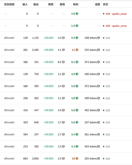Screen dimensions: 132x165
Task: Select the 403 token/秒 speed cell
Action: 92,147
